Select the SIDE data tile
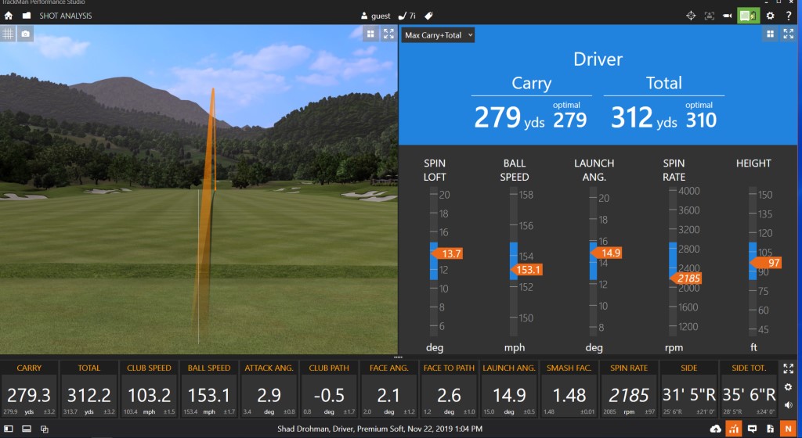 pyautogui.click(x=689, y=390)
